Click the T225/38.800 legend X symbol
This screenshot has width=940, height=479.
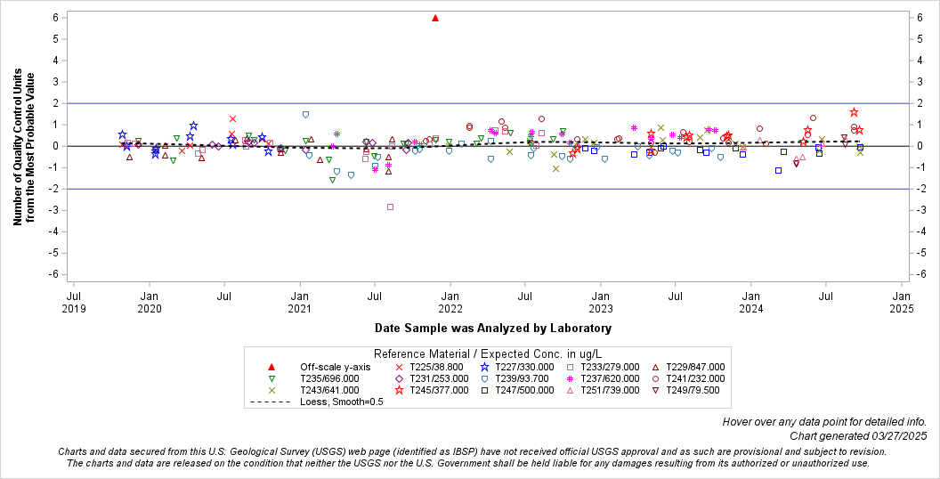click(x=399, y=367)
